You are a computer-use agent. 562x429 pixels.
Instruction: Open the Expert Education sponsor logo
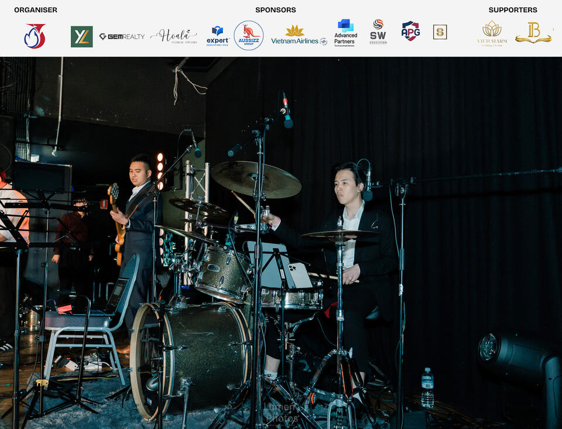pos(218,36)
